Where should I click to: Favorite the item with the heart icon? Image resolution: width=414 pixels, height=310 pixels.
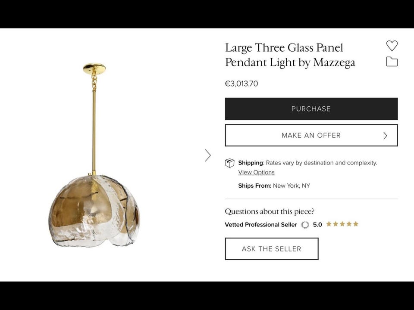point(392,46)
